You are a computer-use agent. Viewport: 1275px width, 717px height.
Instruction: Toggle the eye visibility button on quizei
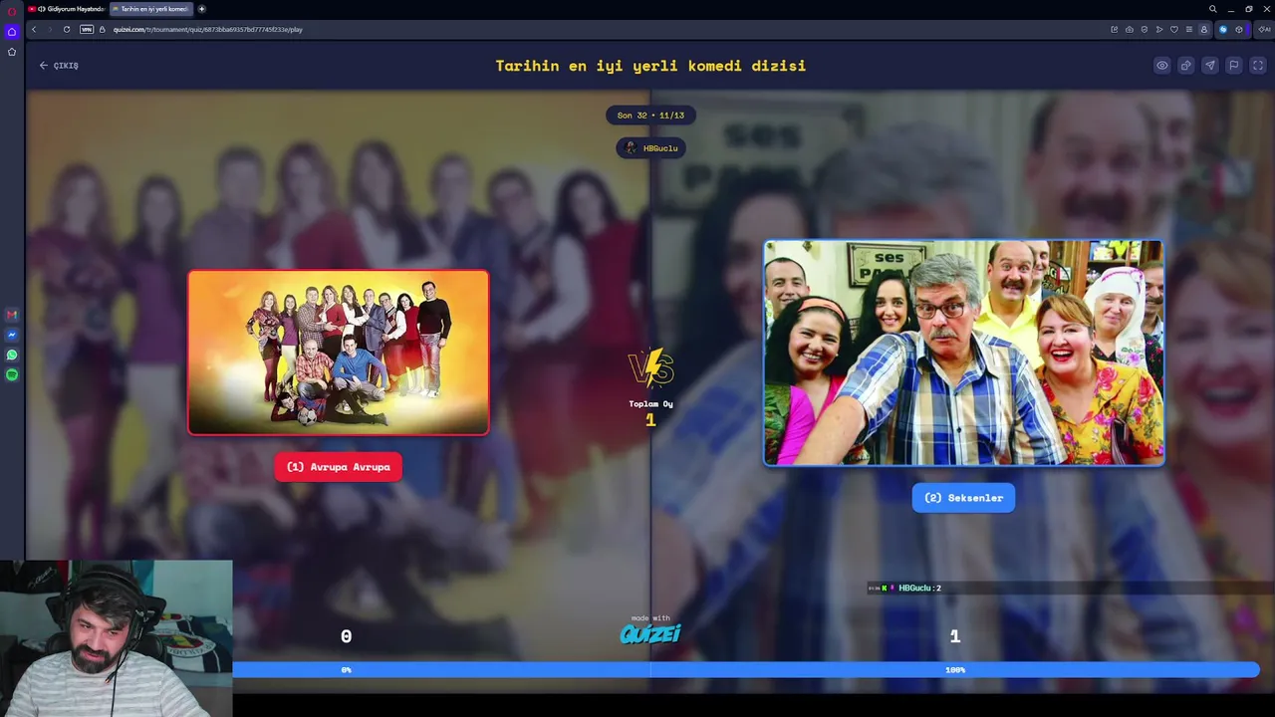(1161, 66)
